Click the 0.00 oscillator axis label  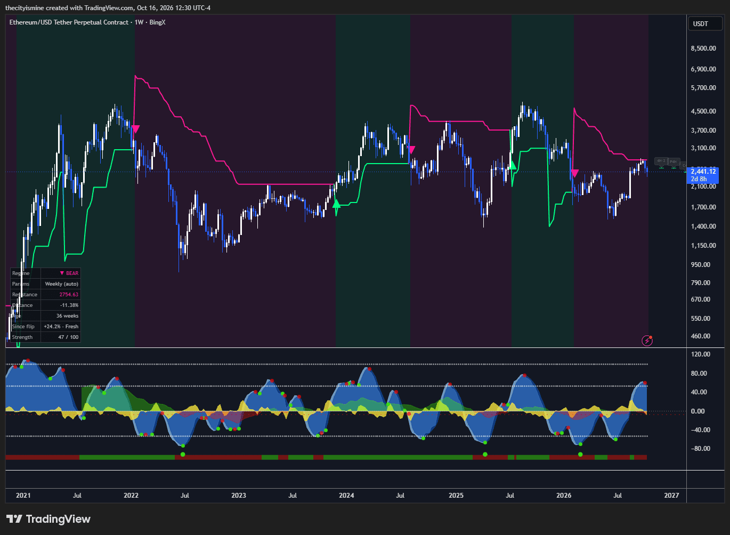697,411
